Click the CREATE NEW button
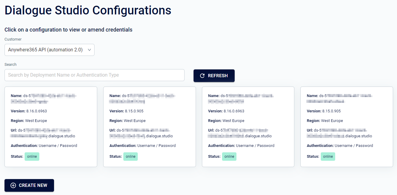397x195 pixels. click(29, 185)
